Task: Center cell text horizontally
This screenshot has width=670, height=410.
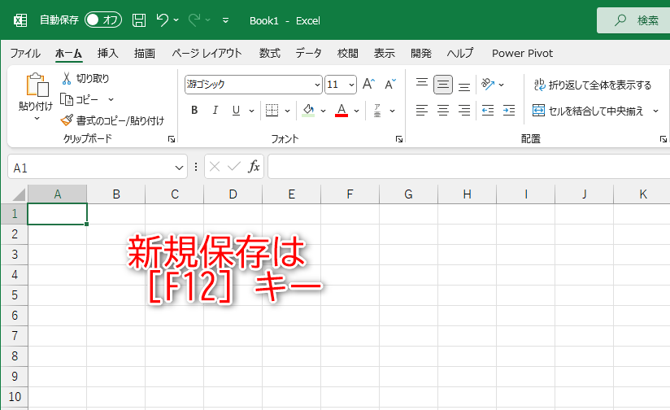Action: point(443,111)
